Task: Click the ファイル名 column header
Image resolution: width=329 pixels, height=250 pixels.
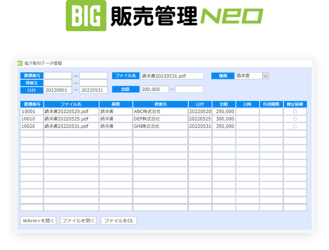Action: pyautogui.click(x=71, y=104)
